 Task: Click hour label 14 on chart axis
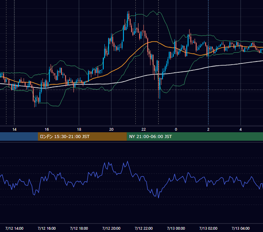click(14, 130)
